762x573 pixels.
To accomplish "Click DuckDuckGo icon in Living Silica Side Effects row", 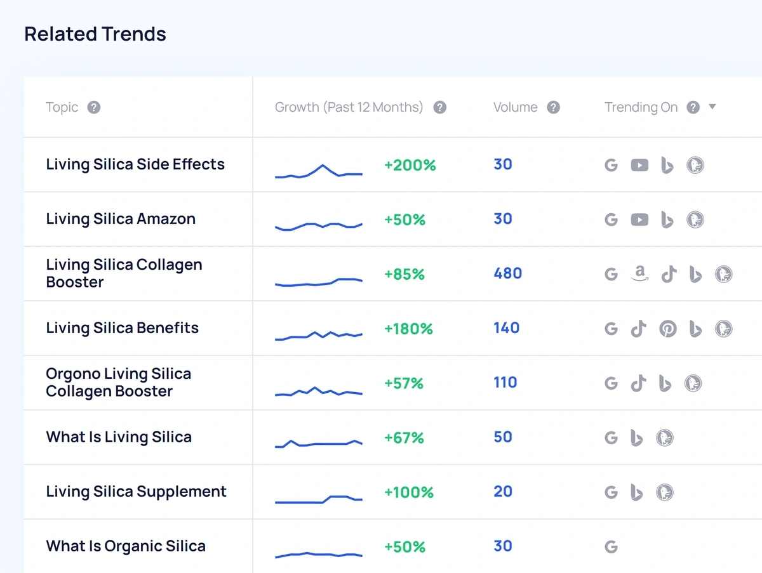I will click(695, 166).
